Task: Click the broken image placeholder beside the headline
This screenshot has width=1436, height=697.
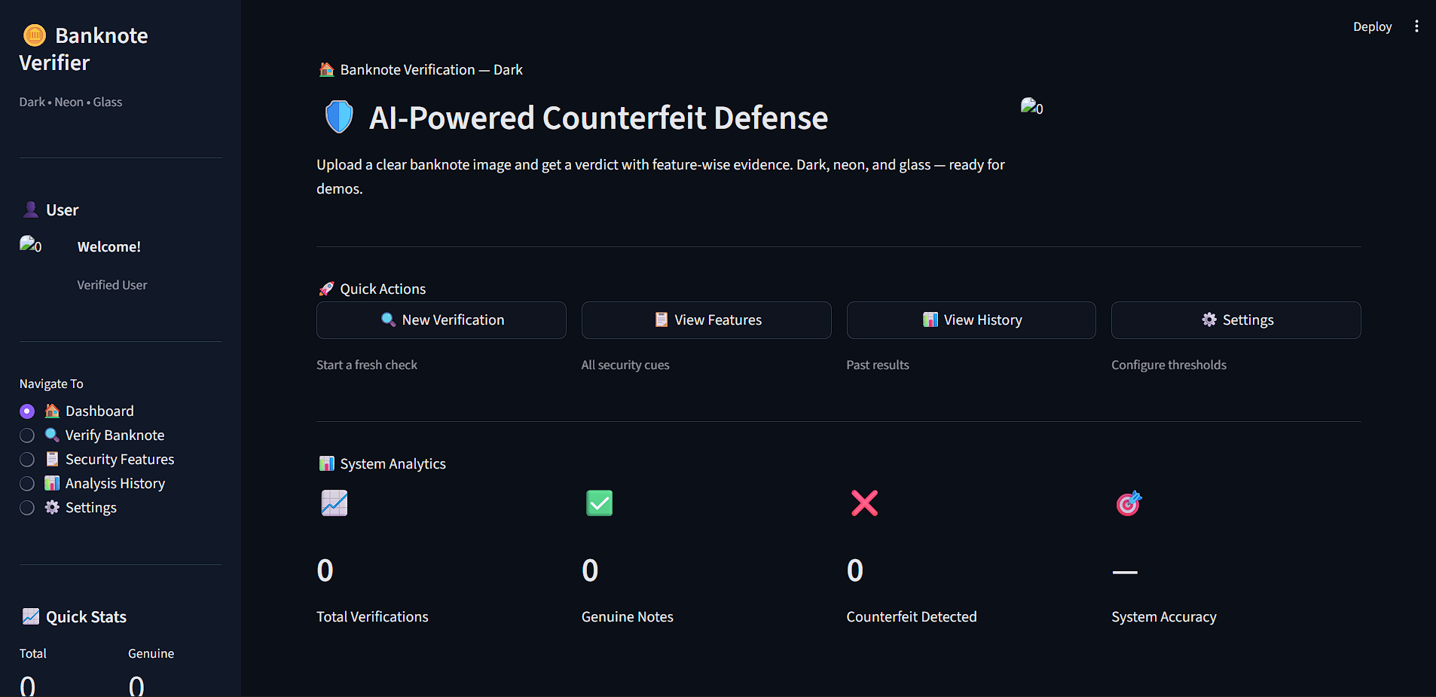Action: coord(1031,107)
